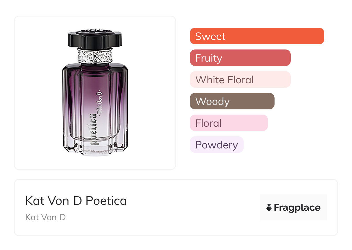Click the Powdery text label
The height and width of the screenshot is (250, 352).
tap(216, 145)
